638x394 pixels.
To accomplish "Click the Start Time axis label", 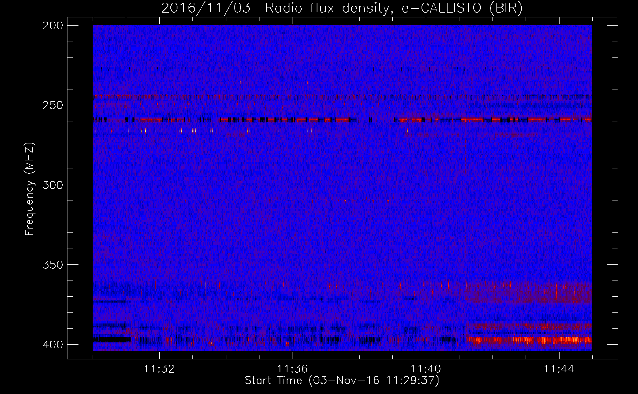I will (342, 381).
